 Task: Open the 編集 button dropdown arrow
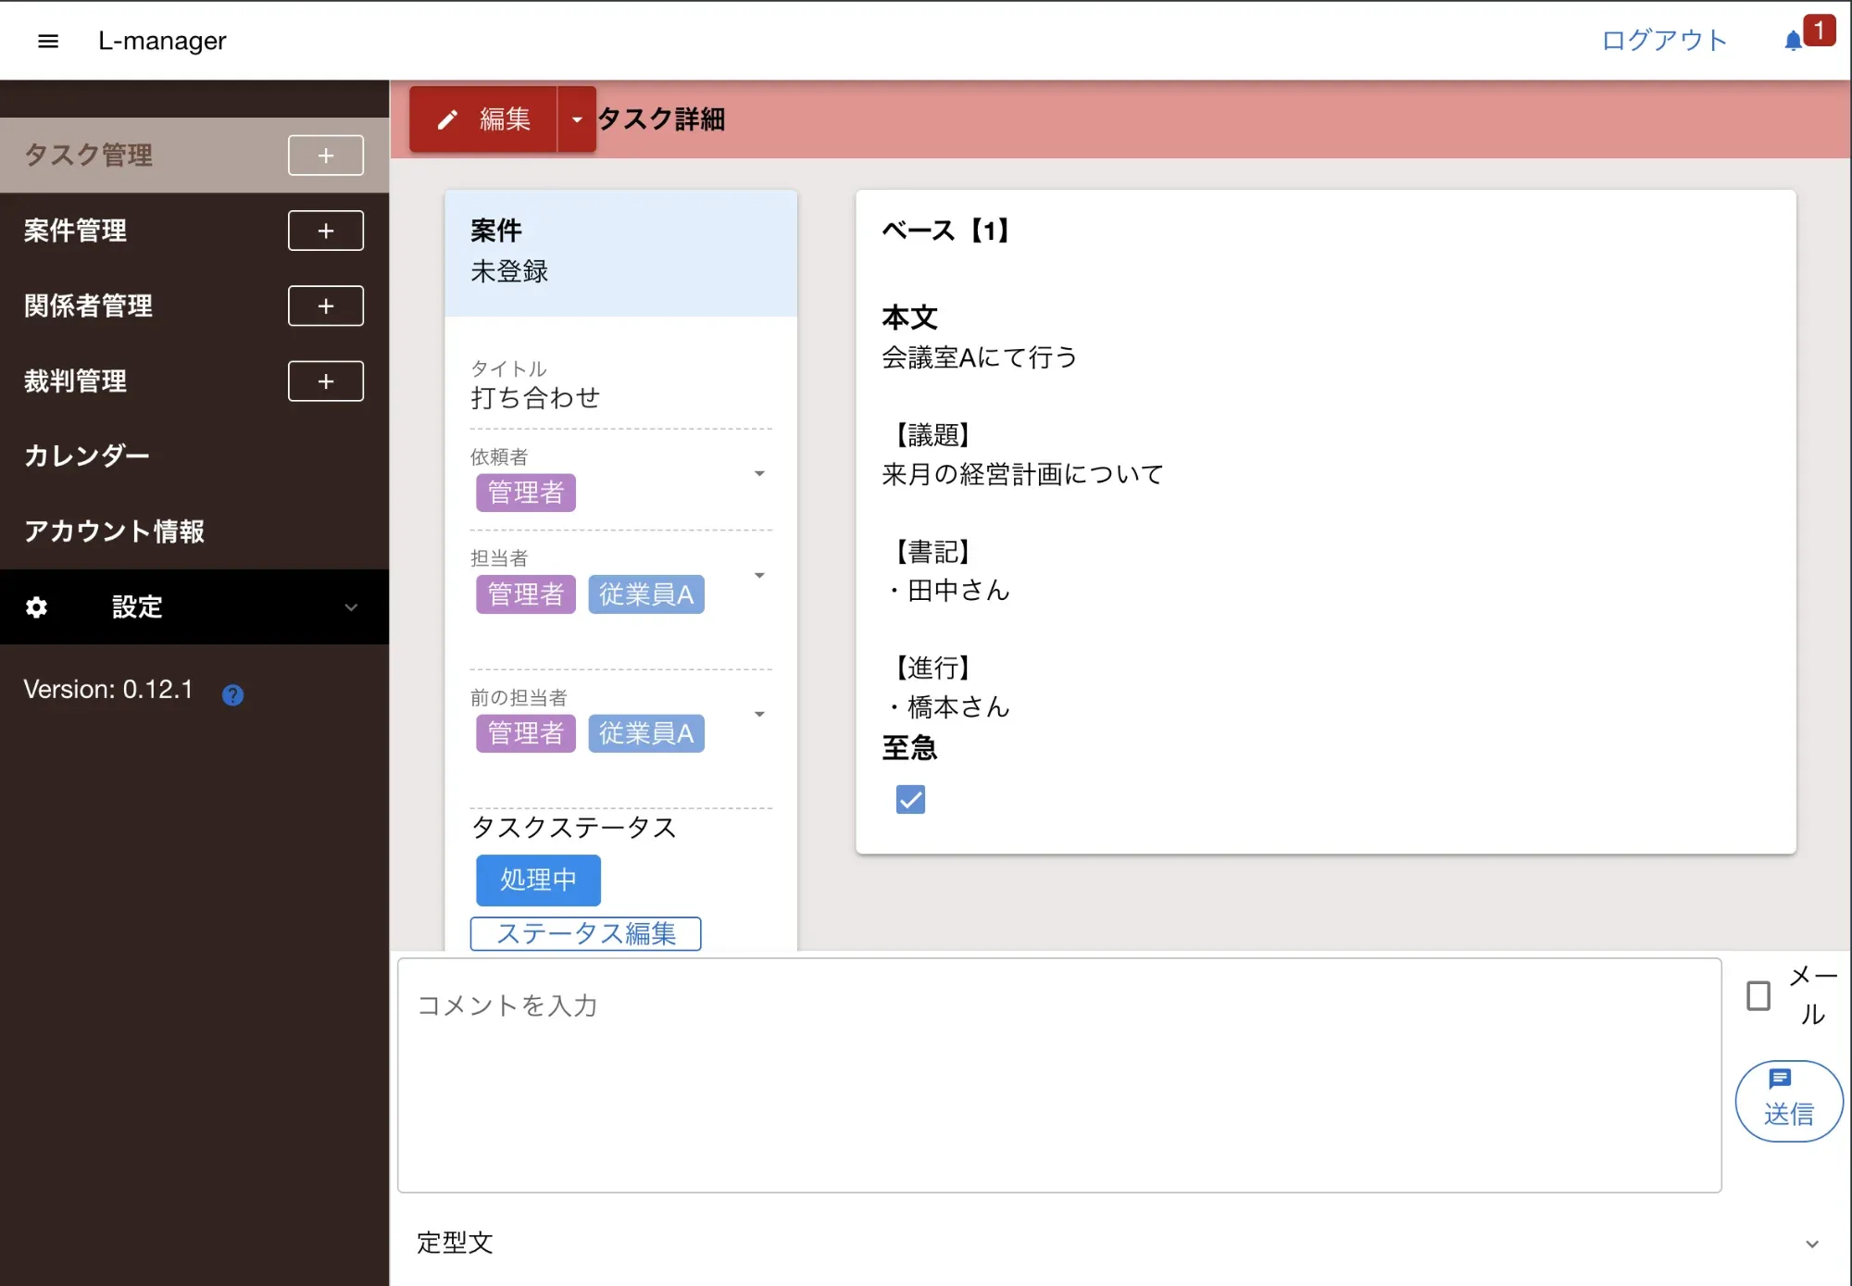click(x=577, y=119)
